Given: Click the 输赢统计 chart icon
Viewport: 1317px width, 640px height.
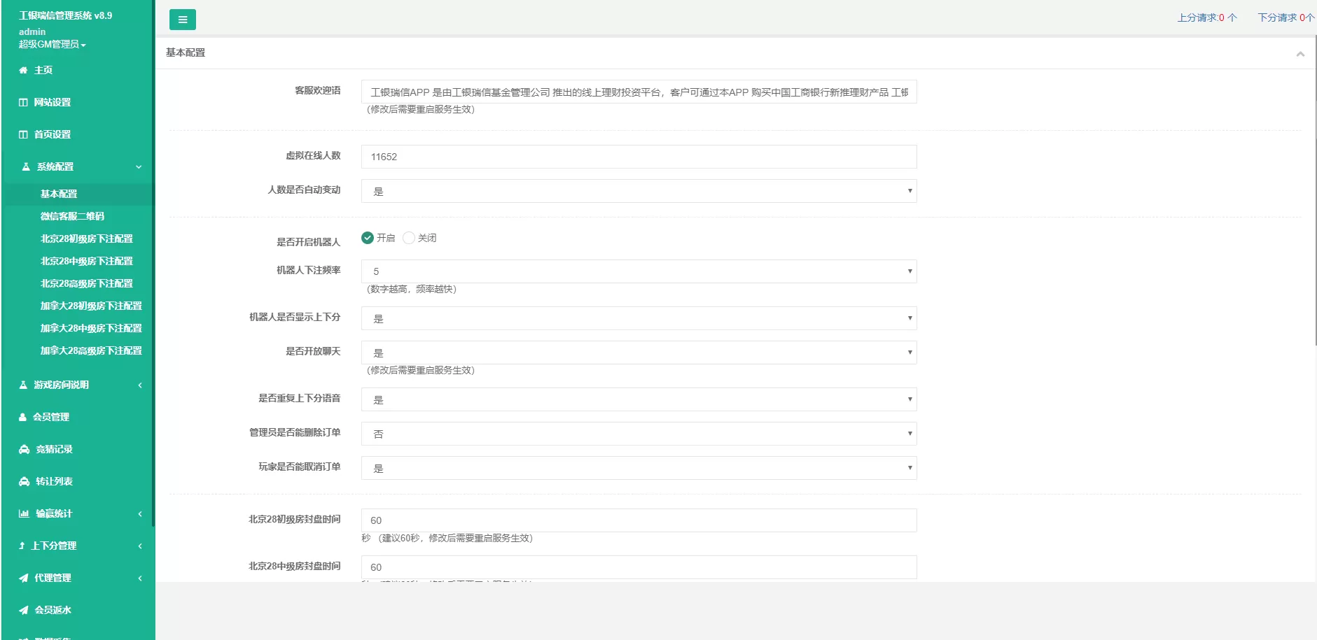Looking at the screenshot, I should 24,513.
